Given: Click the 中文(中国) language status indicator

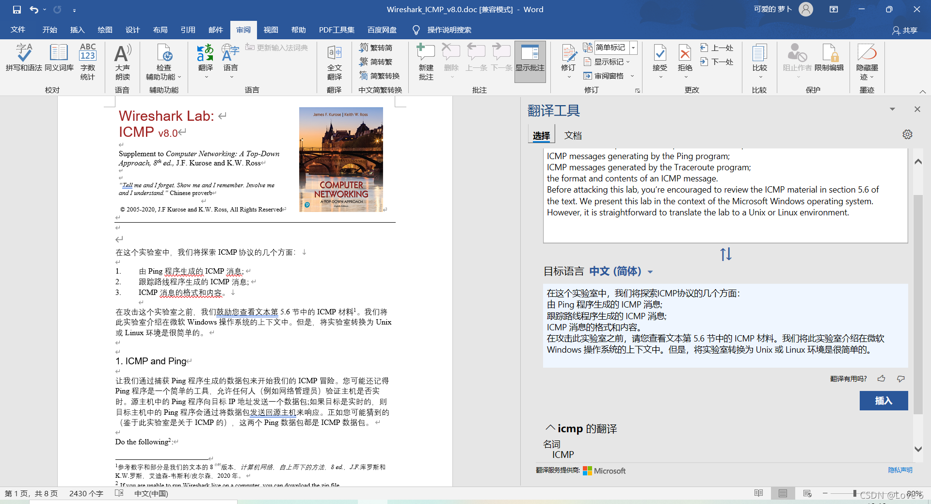Looking at the screenshot, I should [x=151, y=493].
